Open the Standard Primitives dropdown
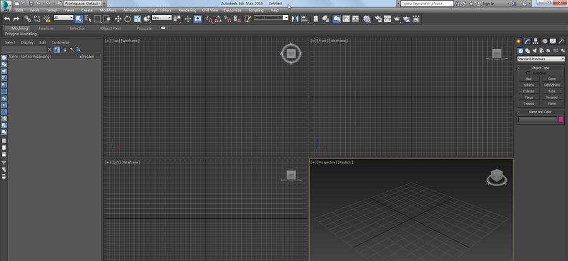Image resolution: width=568 pixels, height=261 pixels. pyautogui.click(x=540, y=58)
